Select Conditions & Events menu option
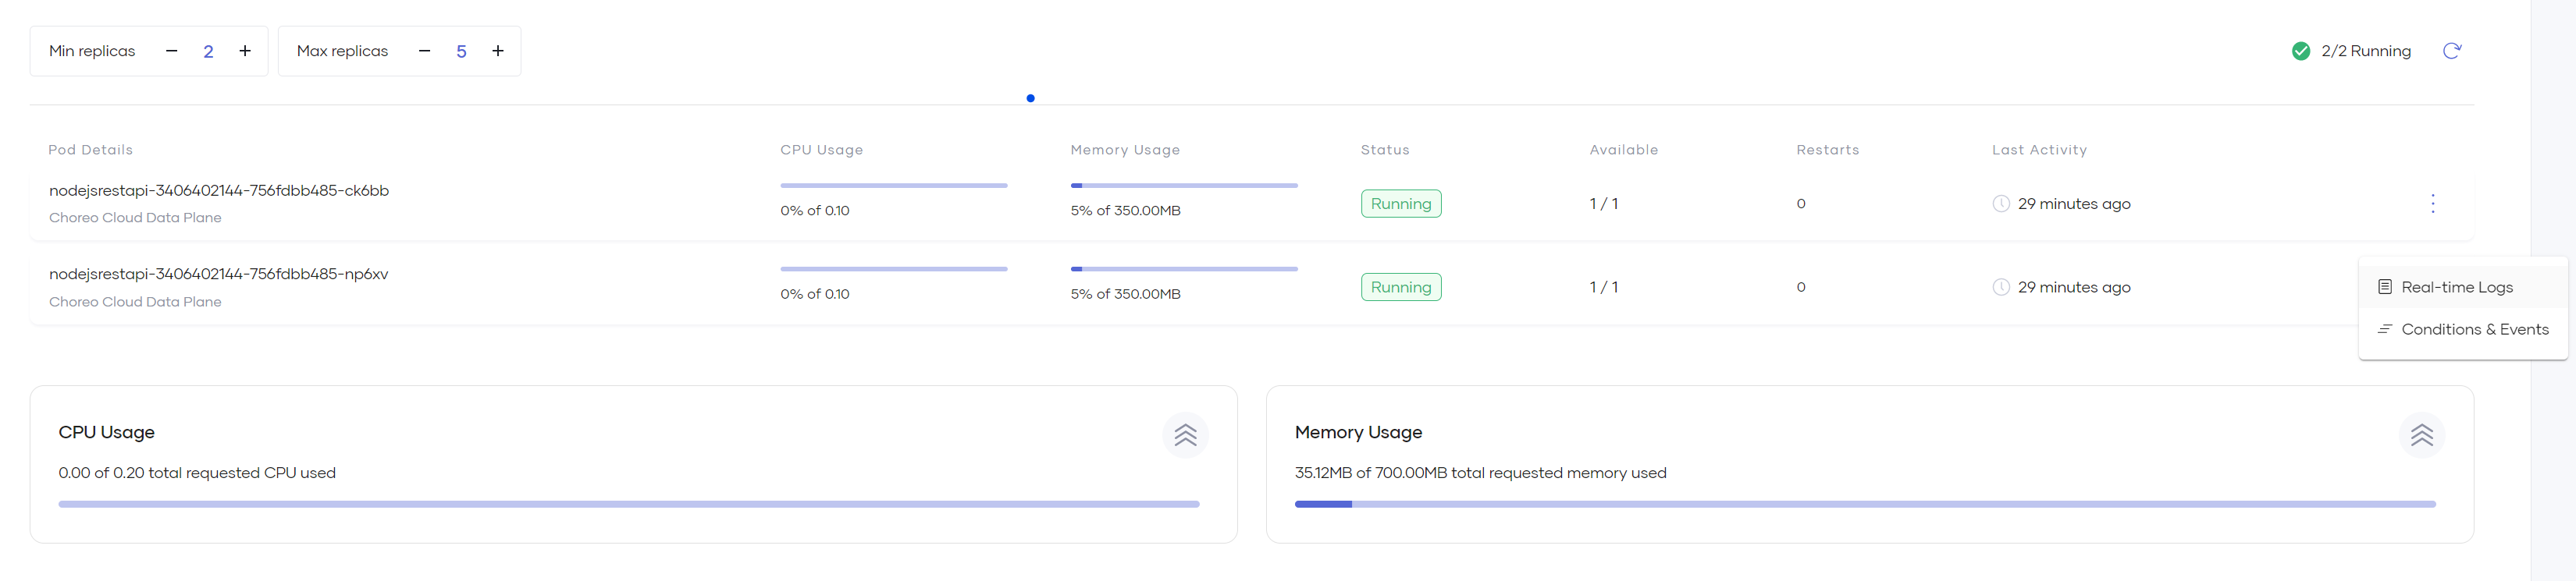 pyautogui.click(x=2474, y=329)
